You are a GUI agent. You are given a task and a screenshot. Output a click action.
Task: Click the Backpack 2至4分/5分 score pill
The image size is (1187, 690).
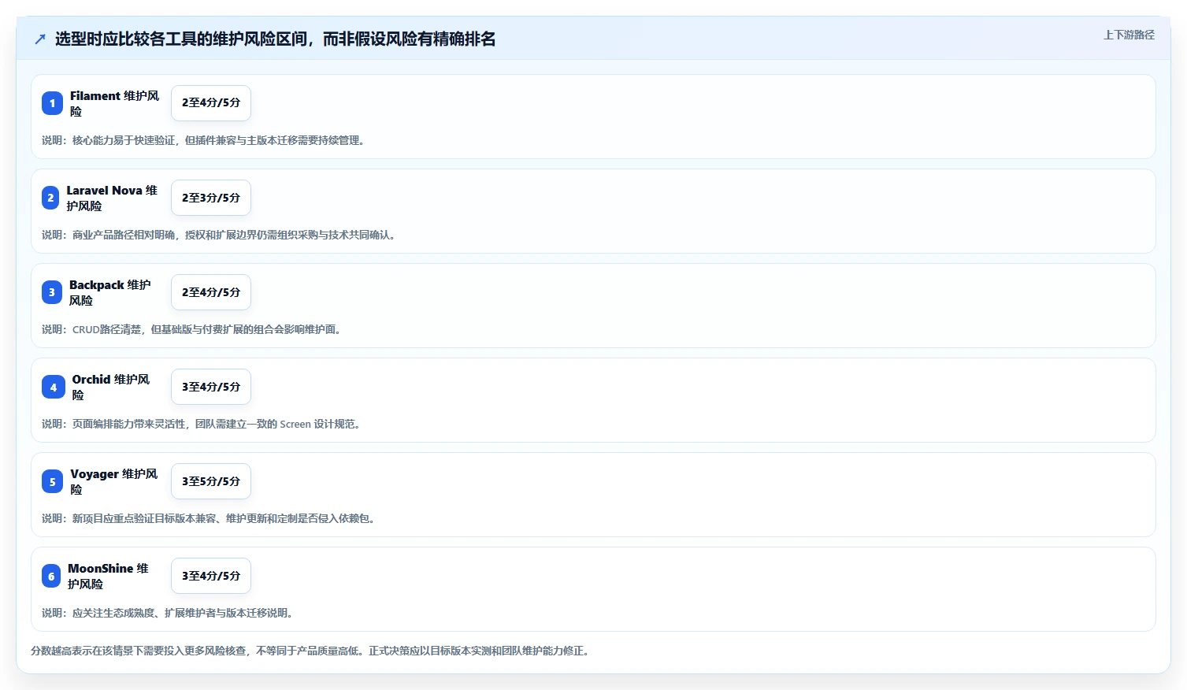pyautogui.click(x=211, y=292)
